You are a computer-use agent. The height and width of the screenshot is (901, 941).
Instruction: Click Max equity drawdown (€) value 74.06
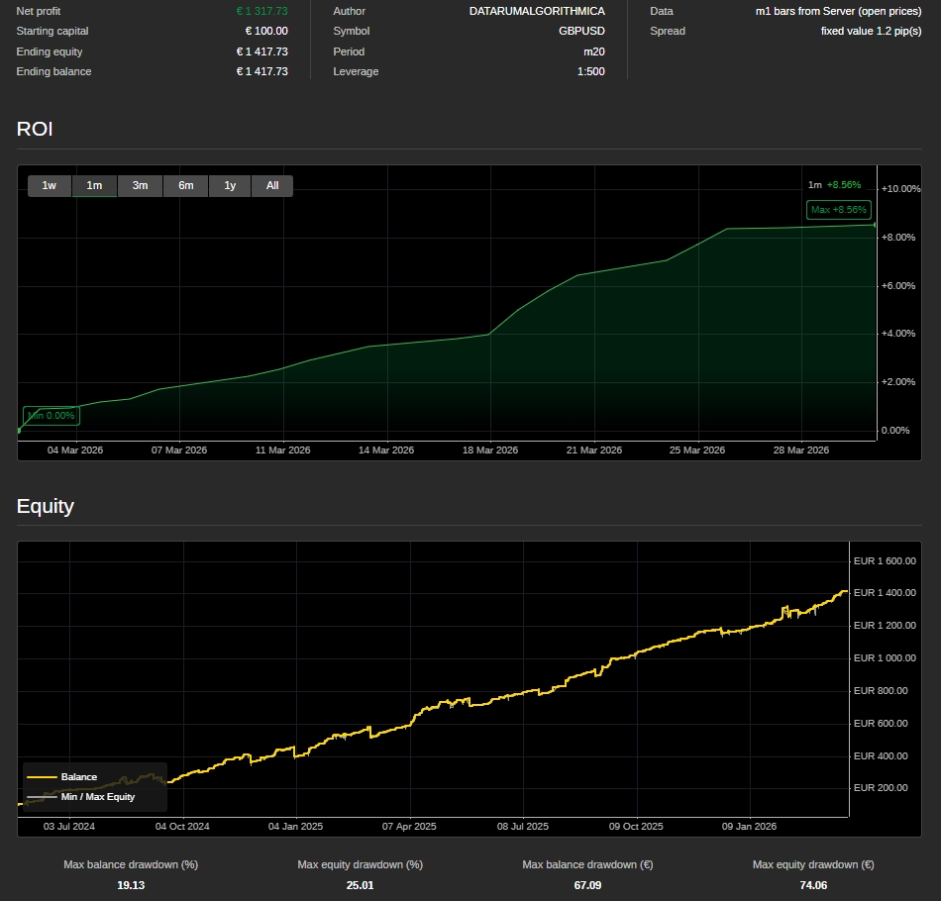click(x=812, y=885)
